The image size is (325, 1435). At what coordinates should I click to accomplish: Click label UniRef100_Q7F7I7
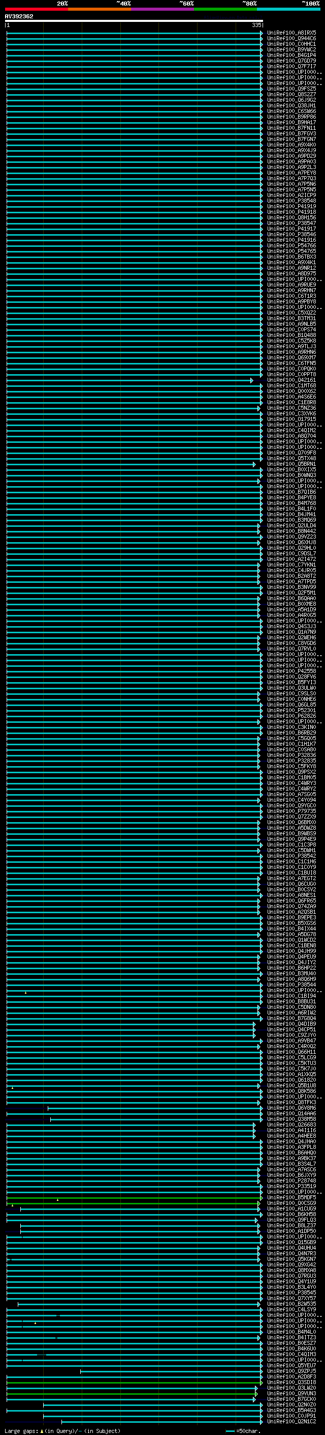pyautogui.click(x=291, y=66)
